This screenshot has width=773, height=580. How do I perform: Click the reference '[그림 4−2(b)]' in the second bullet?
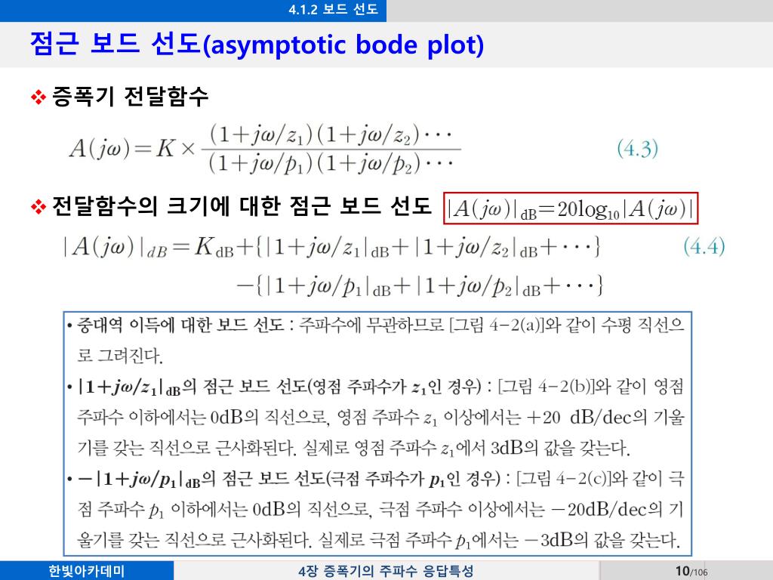[x=547, y=386]
